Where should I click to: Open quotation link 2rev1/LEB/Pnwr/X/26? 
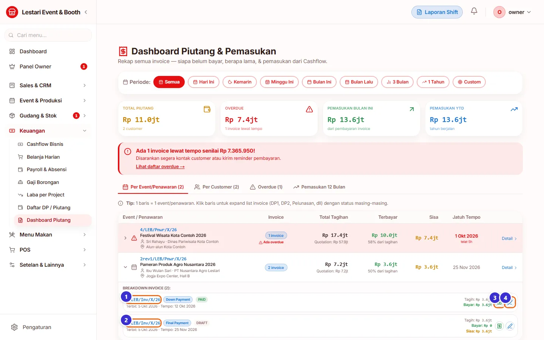[x=163, y=259]
